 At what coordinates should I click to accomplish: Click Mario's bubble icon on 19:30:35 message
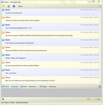[3, 55]
